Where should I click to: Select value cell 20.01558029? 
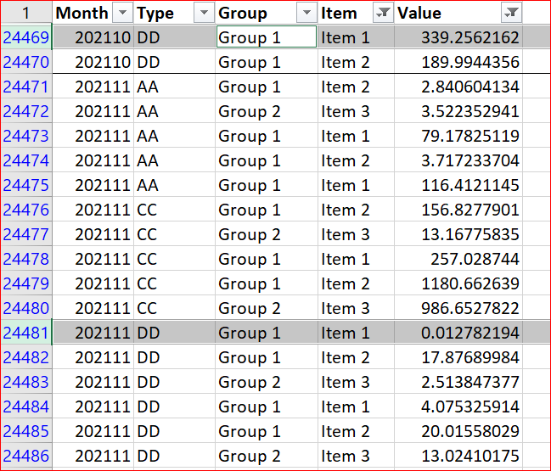click(x=458, y=430)
